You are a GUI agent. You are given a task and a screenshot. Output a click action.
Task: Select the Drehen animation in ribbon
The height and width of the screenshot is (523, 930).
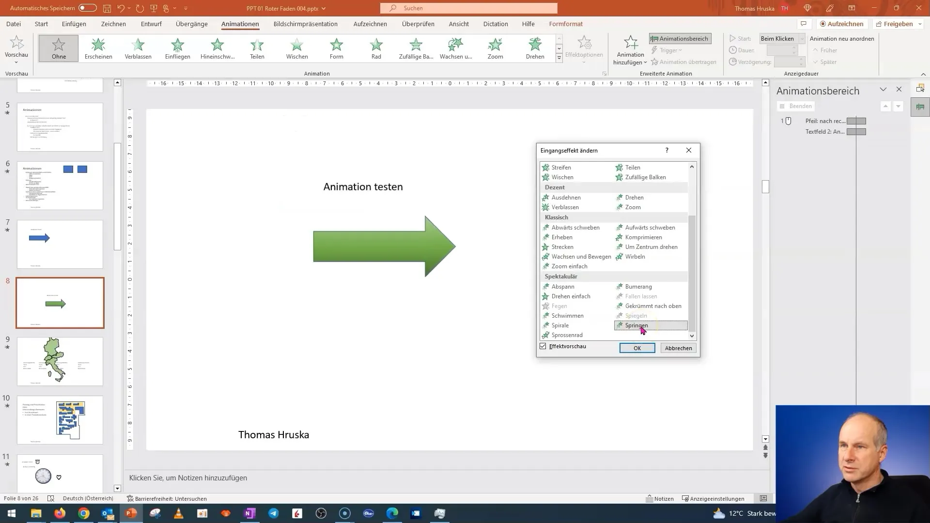point(535,48)
